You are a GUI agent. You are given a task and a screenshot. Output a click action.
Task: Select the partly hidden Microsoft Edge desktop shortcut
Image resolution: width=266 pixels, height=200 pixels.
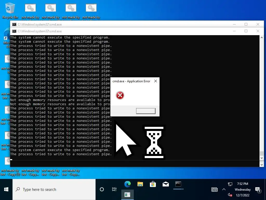(6, 38)
